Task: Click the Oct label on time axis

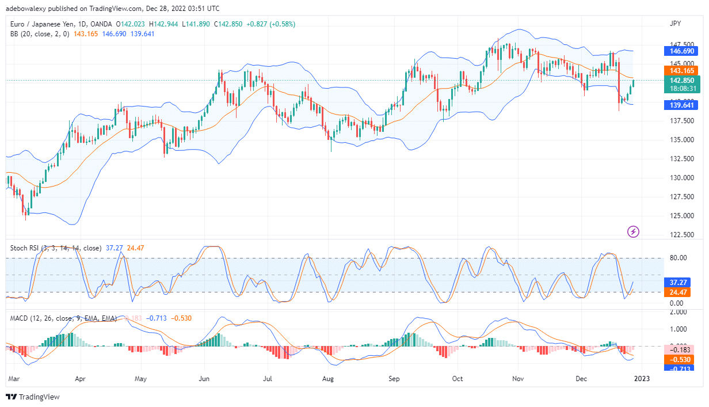Action: (x=458, y=379)
